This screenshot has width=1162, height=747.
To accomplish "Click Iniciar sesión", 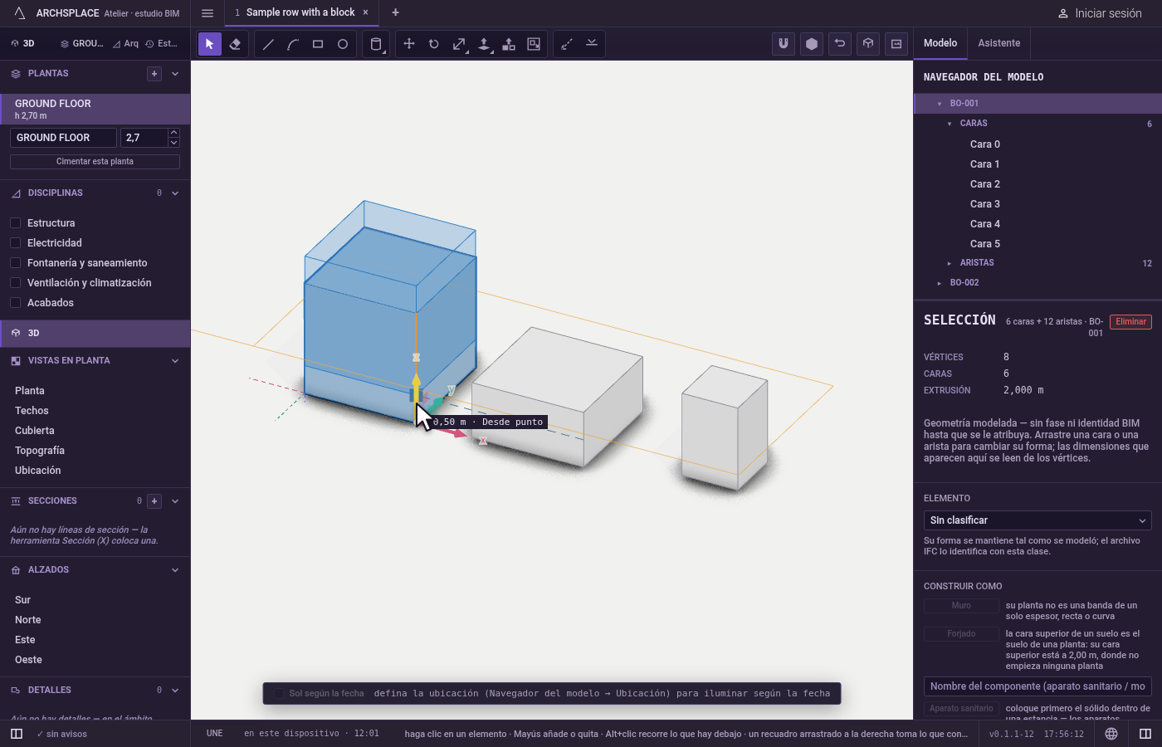I will tap(1100, 13).
